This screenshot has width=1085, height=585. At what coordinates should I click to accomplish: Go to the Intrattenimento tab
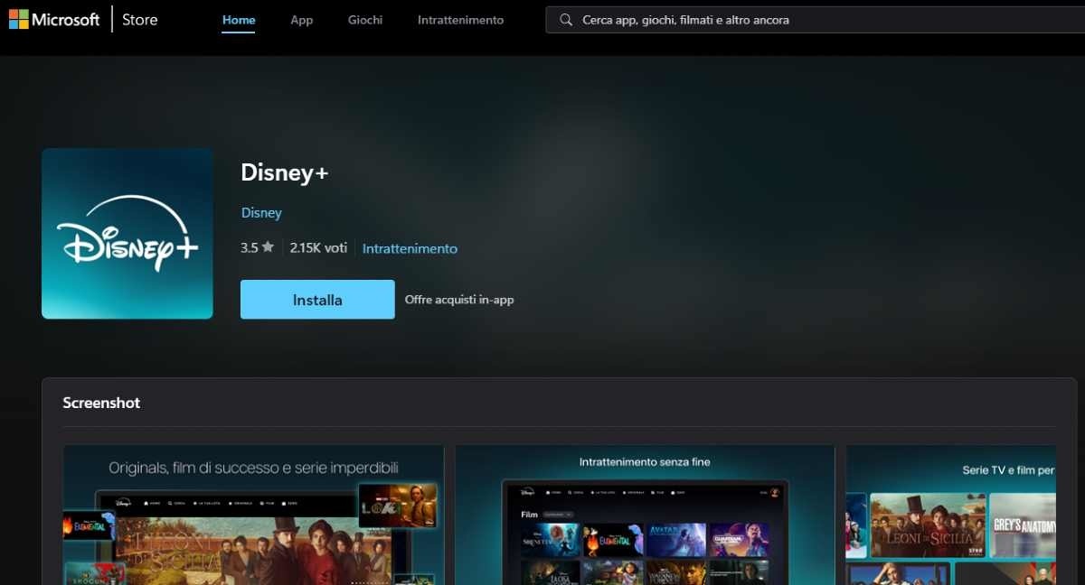pyautogui.click(x=461, y=20)
